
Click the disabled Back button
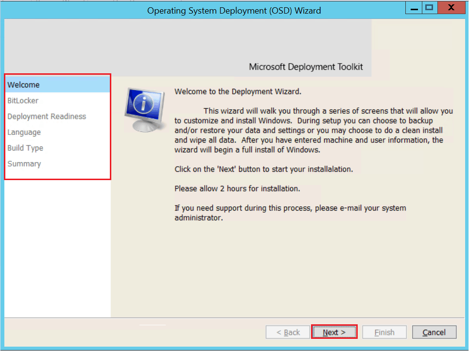(288, 332)
